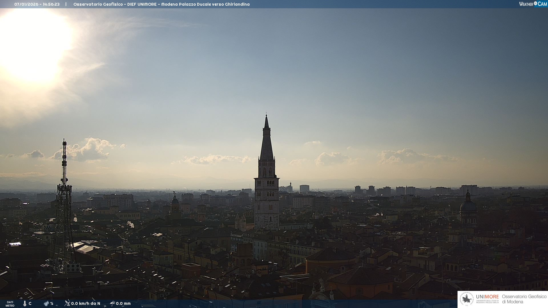Click the thermometer temperature icon
Screen dimensions: 548x308
click(25, 303)
